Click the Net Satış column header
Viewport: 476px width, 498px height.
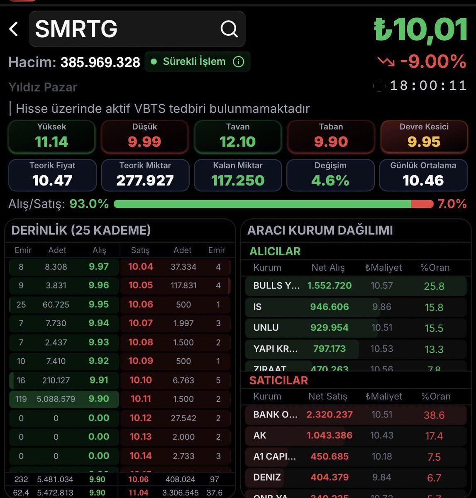point(328,396)
